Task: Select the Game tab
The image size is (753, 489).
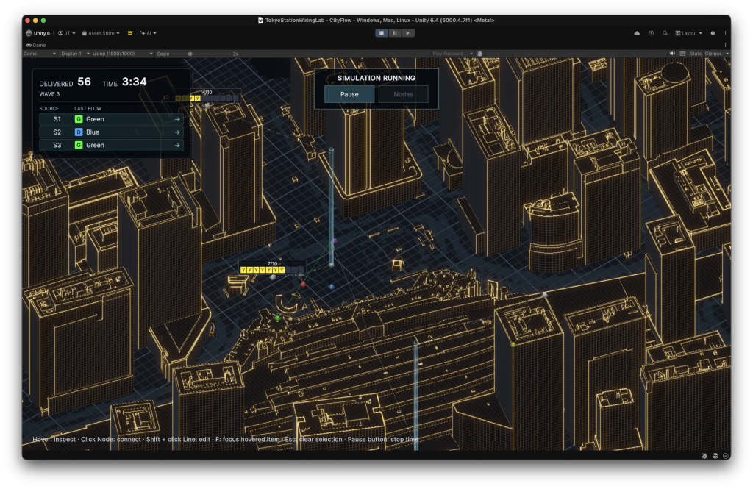Action: [36, 45]
